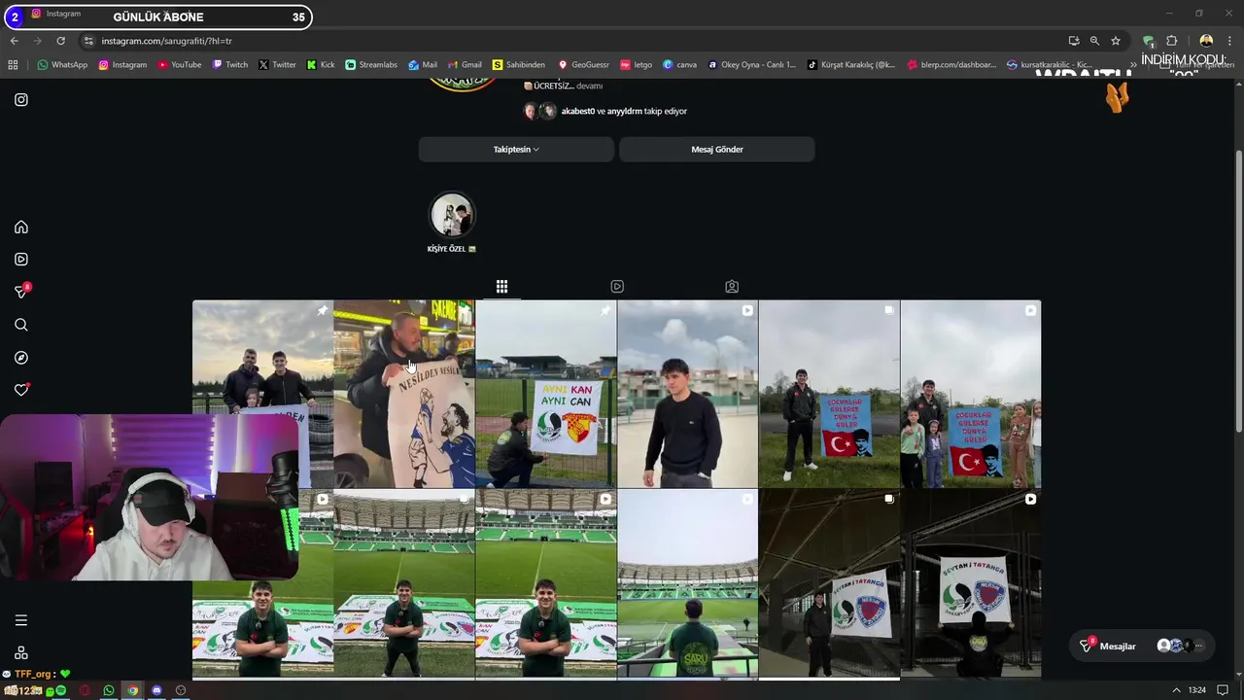The image size is (1244, 700).
Task: Open Spotify from the taskbar
Action: [x=60, y=690]
